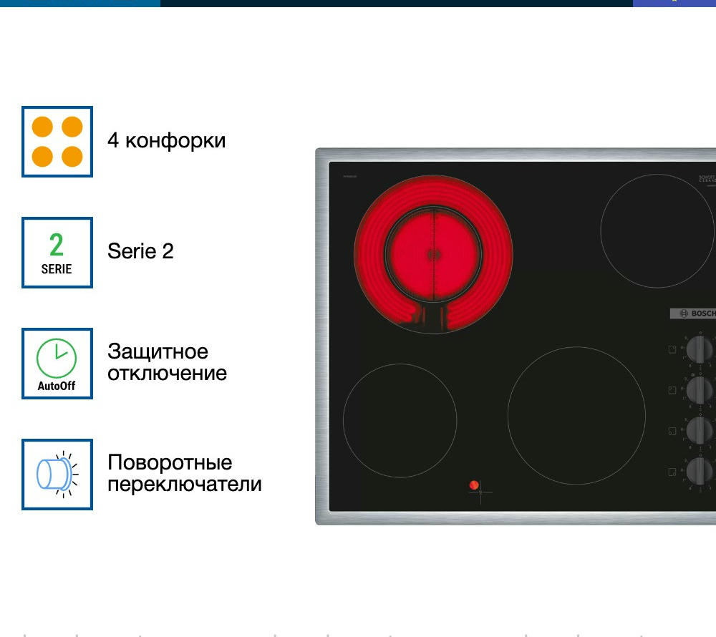Click the 'Поворотные переключатели' text
This screenshot has height=637, width=716.
[185, 473]
